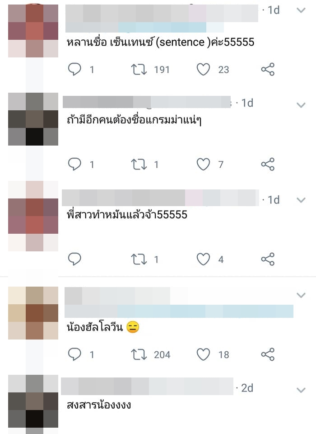Screen dimensions: 316x434
Task: Expand menu chevron on แกรมม่า tweet
Action: [301, 105]
